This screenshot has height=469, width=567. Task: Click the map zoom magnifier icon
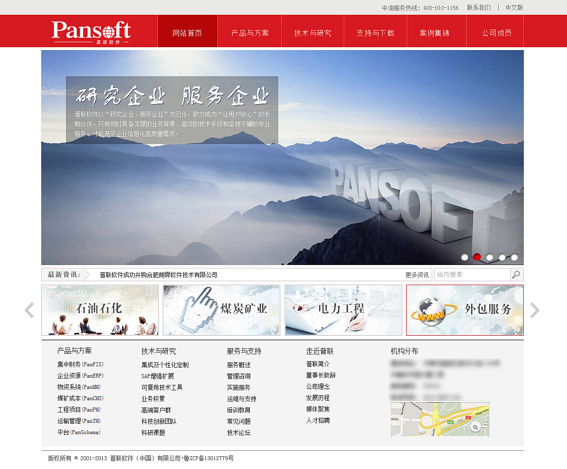click(475, 427)
